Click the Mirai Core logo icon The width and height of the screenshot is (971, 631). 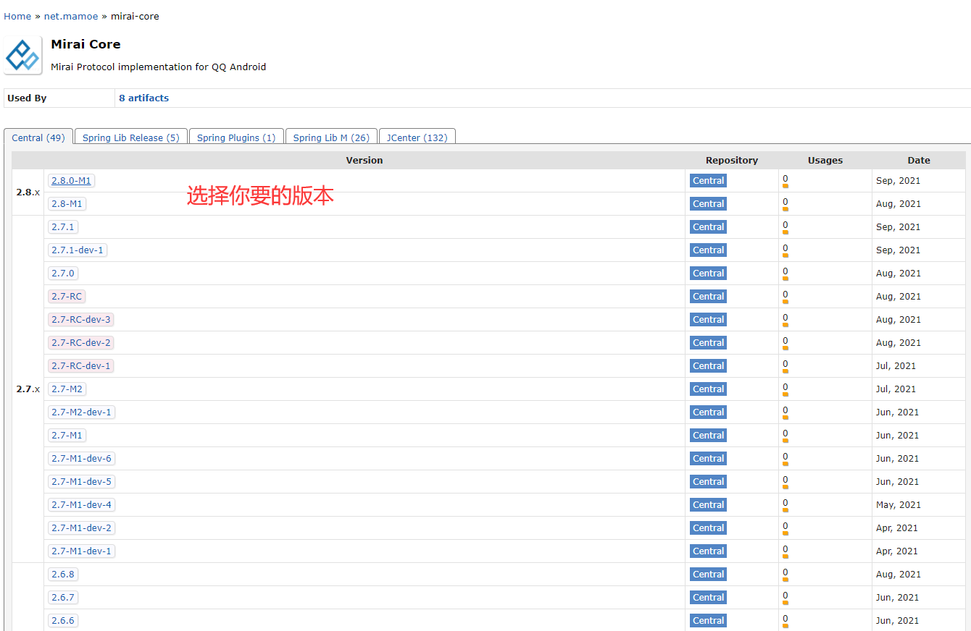(22, 55)
